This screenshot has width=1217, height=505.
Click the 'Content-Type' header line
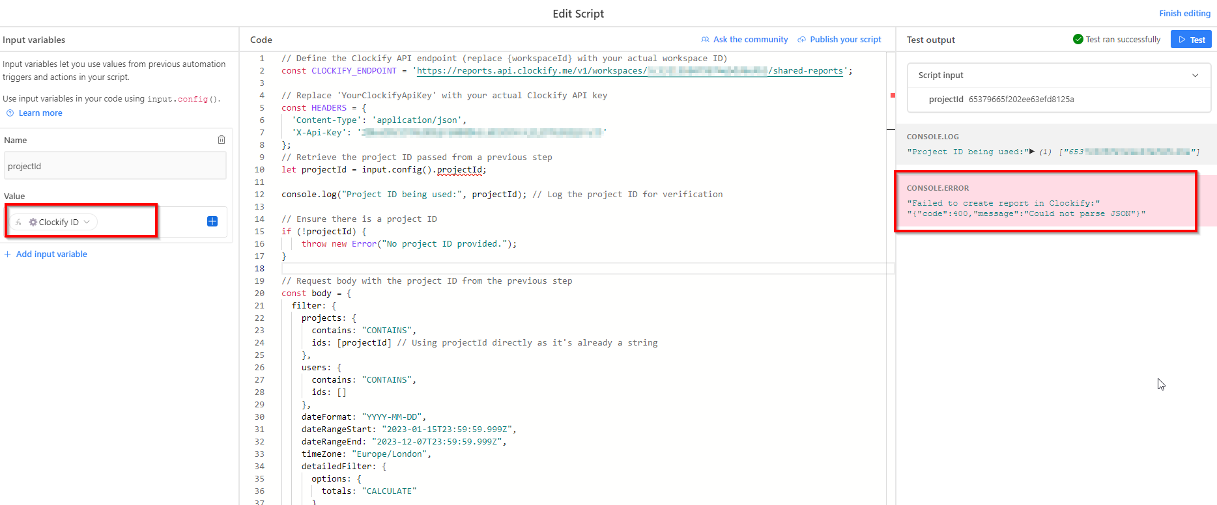tap(379, 120)
